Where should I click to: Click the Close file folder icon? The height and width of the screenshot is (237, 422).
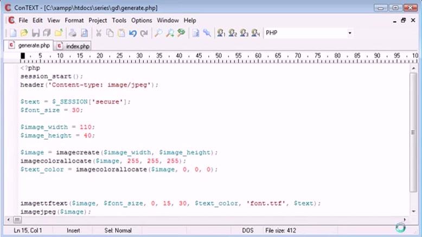59,33
